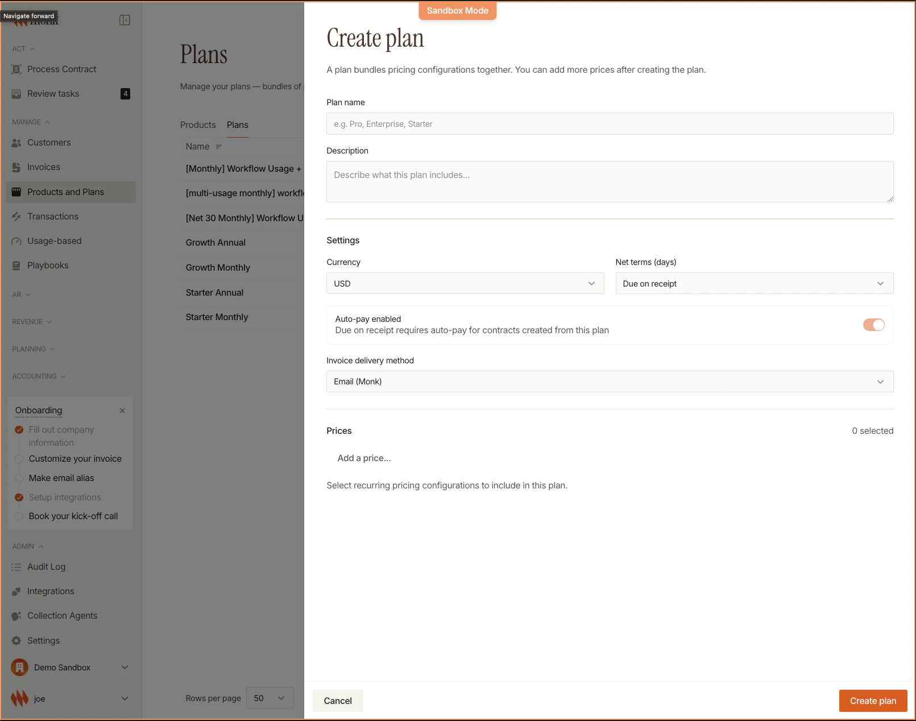Mark Book your kick-off call as complete
The image size is (916, 721).
[x=19, y=516]
